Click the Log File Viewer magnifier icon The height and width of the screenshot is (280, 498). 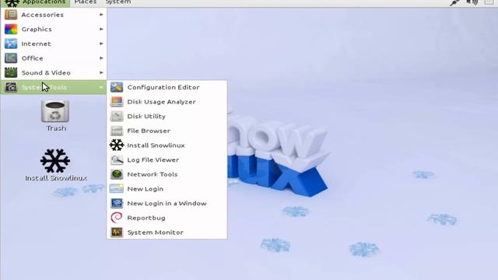117,159
